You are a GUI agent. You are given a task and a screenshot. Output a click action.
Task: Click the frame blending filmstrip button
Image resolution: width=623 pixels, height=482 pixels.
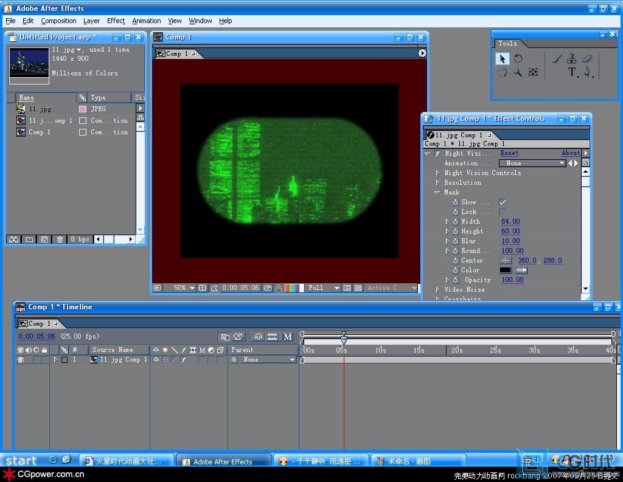pyautogui.click(x=272, y=337)
